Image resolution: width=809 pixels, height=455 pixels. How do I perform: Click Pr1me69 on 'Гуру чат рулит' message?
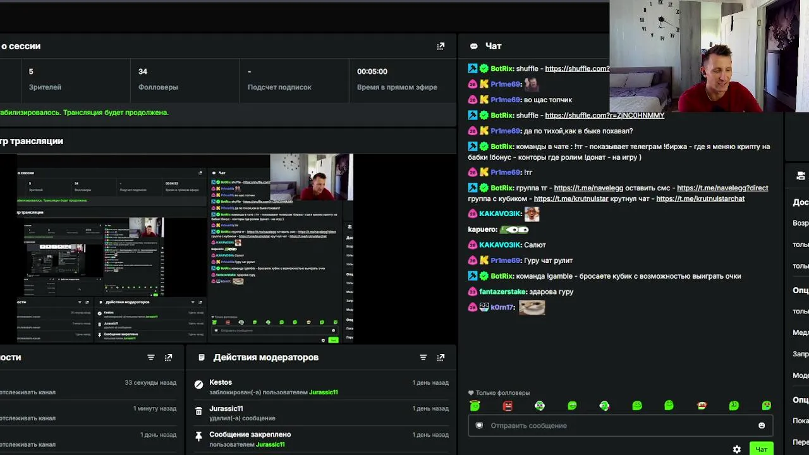506,260
